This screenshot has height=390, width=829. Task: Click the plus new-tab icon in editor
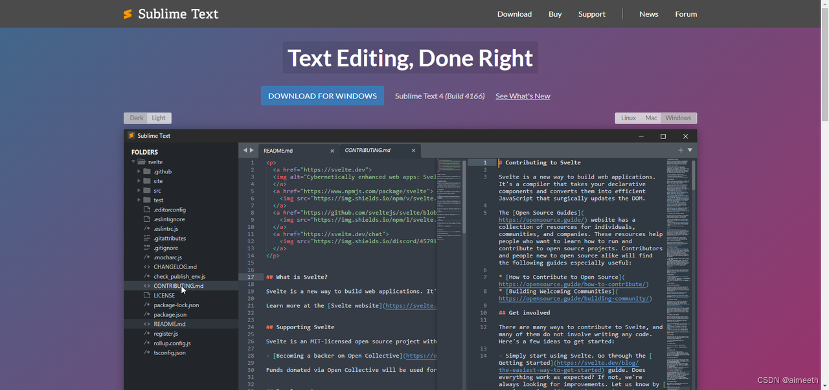(x=681, y=150)
